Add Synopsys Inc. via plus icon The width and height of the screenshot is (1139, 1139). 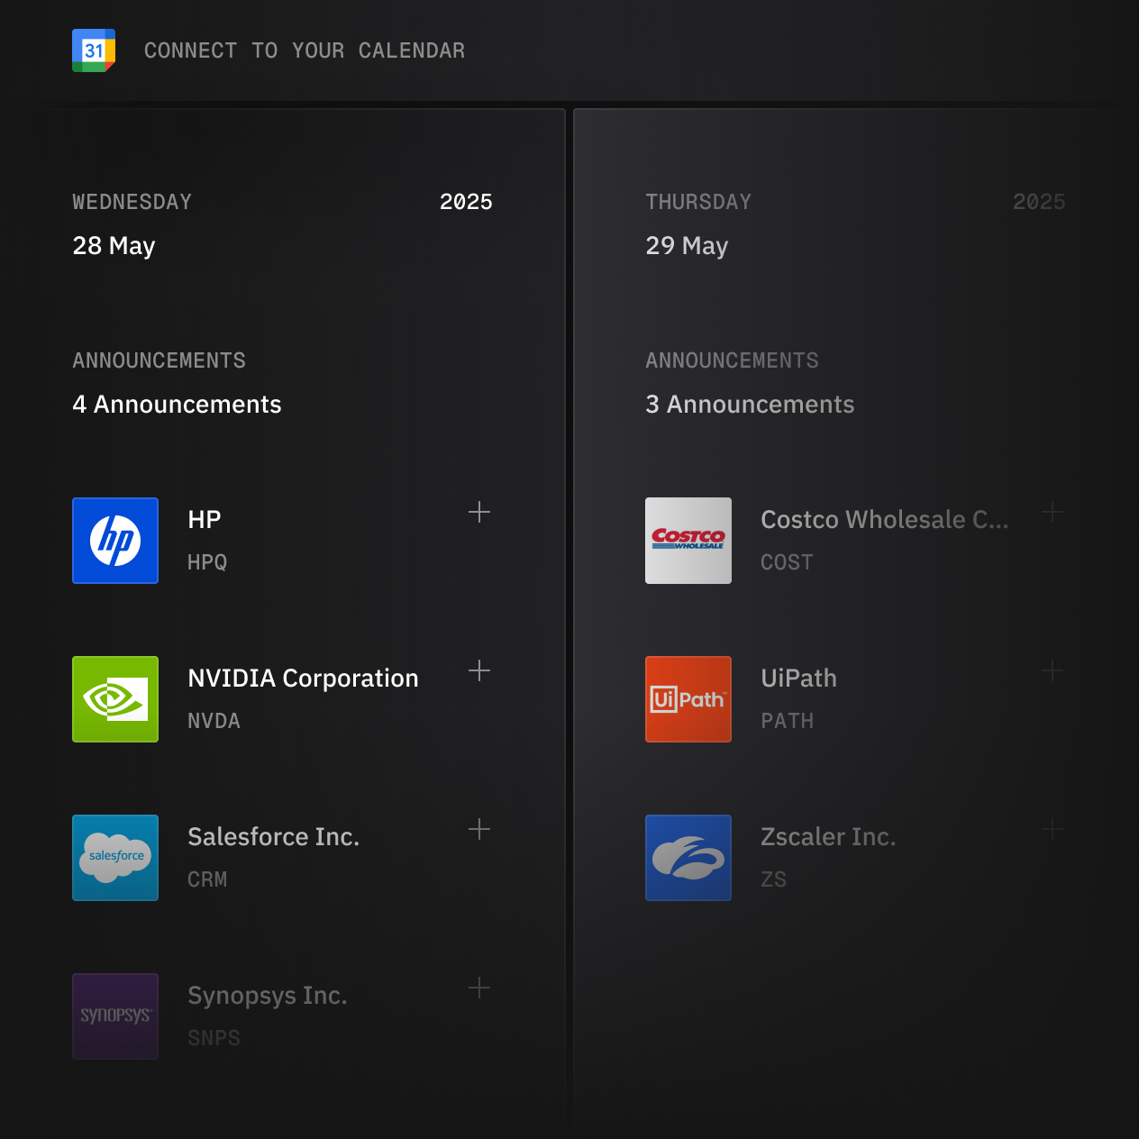479,988
